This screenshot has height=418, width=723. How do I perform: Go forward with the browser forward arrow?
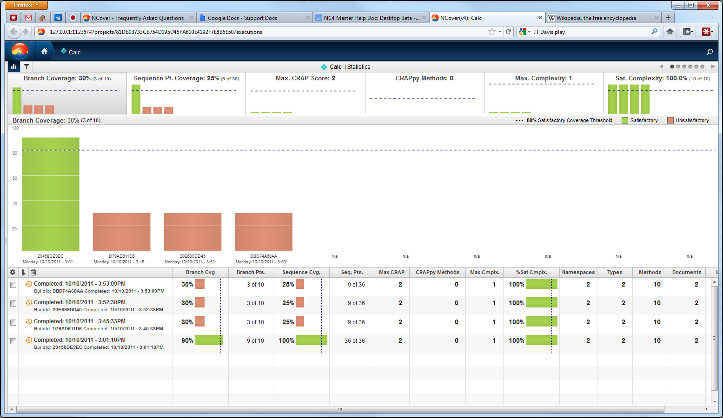(26, 32)
